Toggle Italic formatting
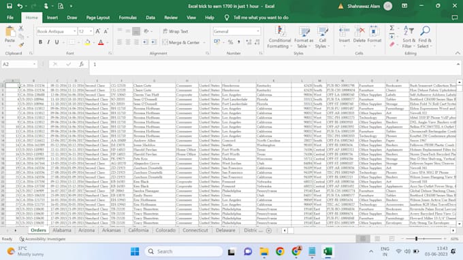This screenshot has width=463, height=260. [48, 42]
